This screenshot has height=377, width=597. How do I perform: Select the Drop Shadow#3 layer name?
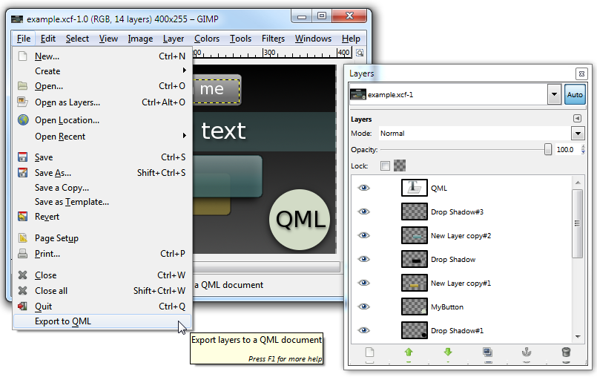457,212
